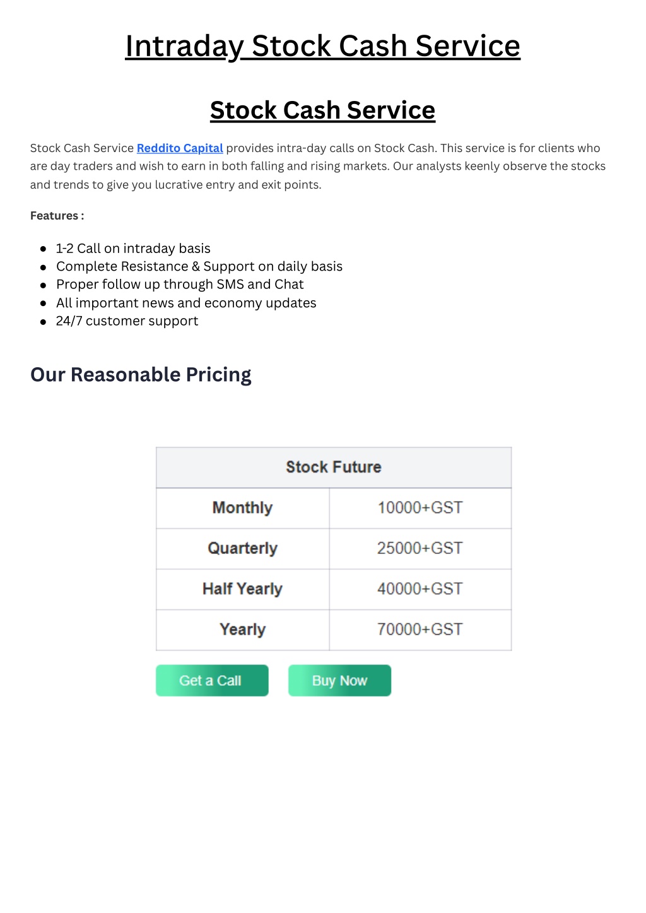Click the Our Reasonable Pricing heading
The height and width of the screenshot is (913, 646).
click(x=141, y=375)
